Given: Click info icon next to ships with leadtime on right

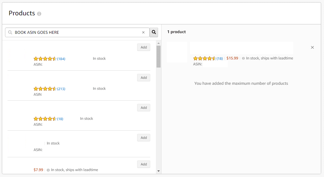Looking at the screenshot, I should coord(243,58).
